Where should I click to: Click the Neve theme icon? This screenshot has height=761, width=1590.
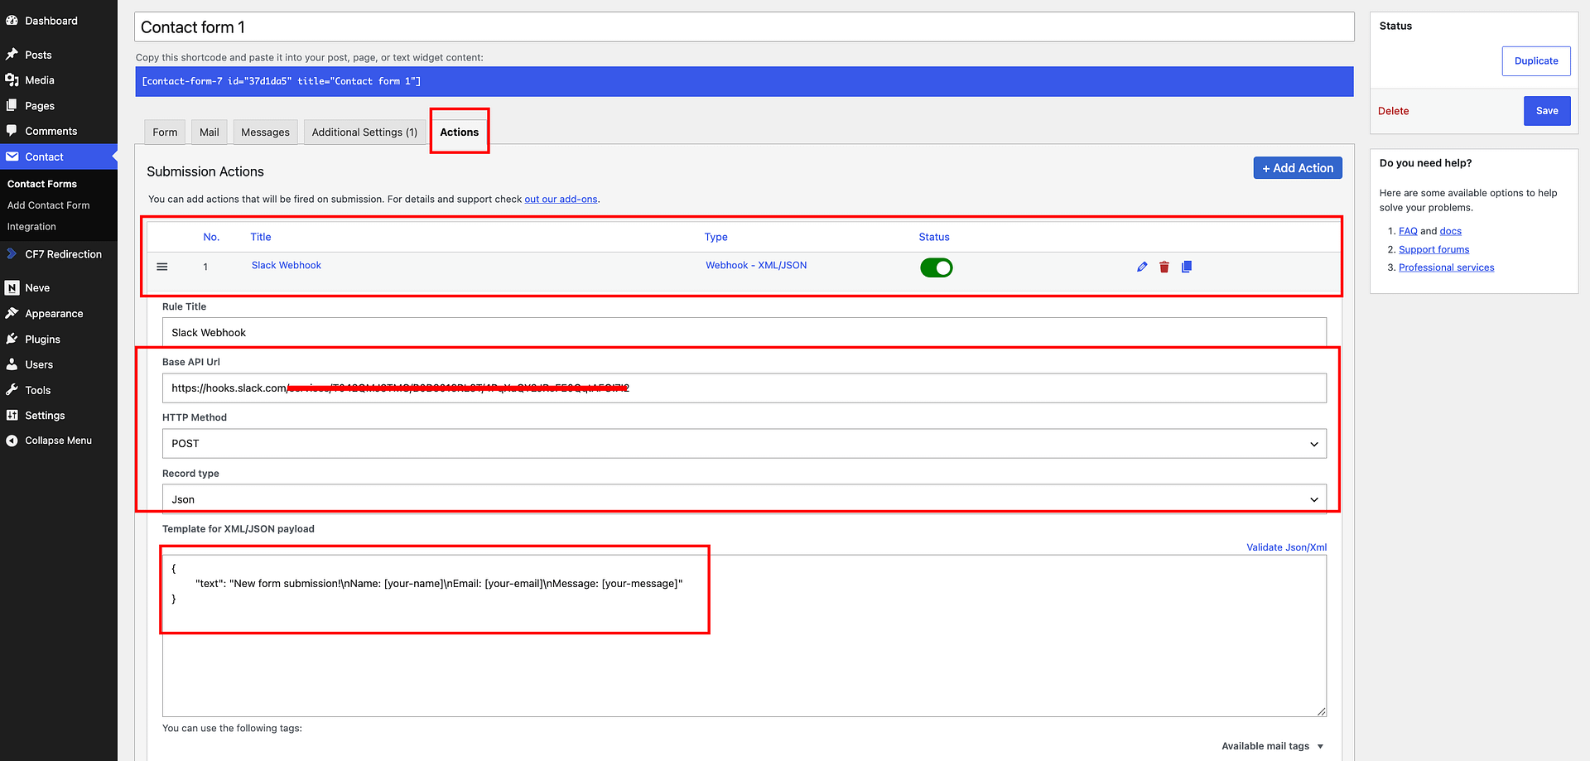(12, 288)
